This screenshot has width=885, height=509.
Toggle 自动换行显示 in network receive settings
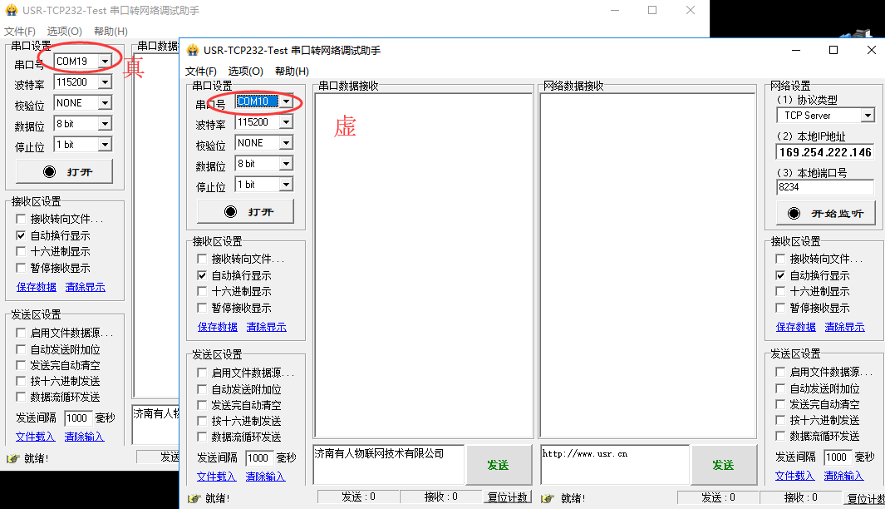coord(780,275)
